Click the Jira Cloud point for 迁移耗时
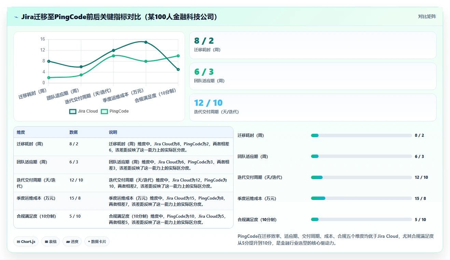This screenshot has width=450, height=260. tap(49, 61)
